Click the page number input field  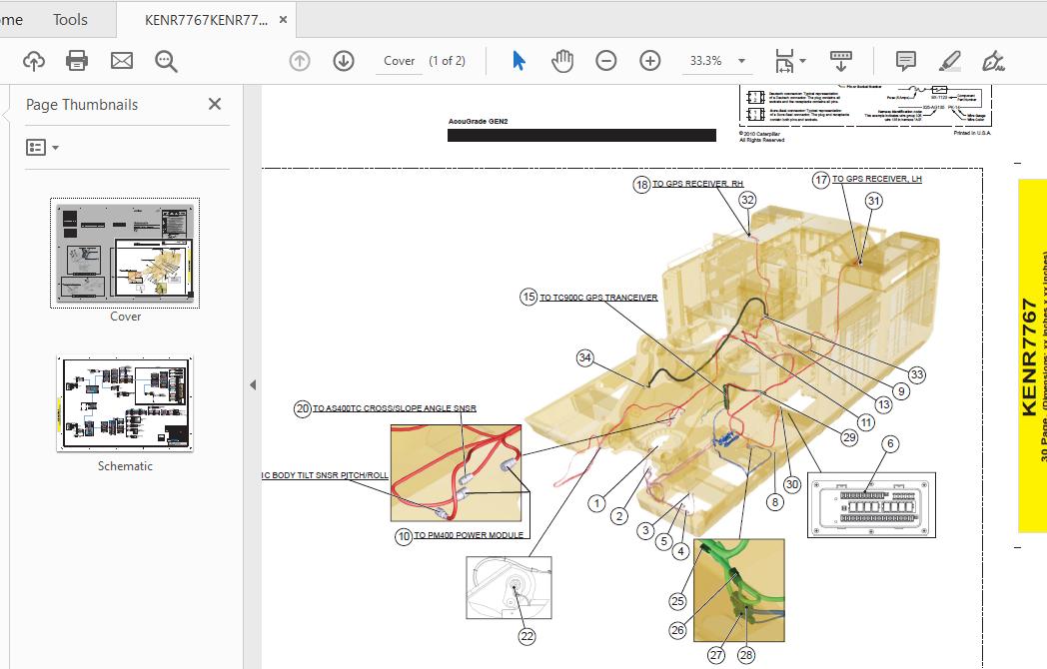(399, 61)
